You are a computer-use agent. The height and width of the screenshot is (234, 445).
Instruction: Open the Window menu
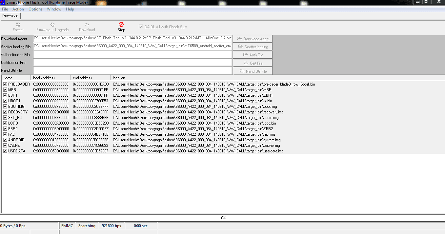click(x=54, y=9)
